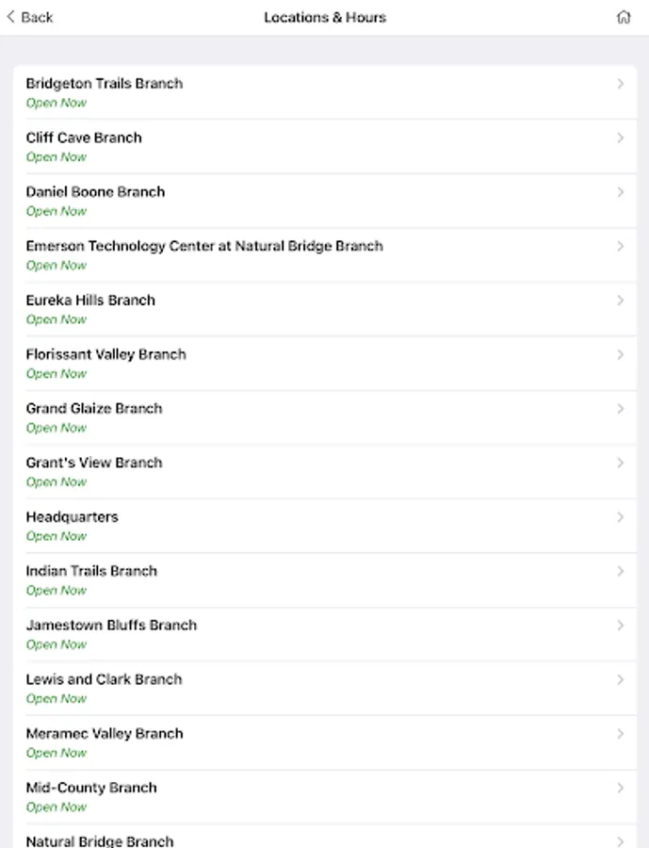Viewport: 649px width, 848px height.
Task: Go back using the Back arrow
Action: click(x=29, y=17)
